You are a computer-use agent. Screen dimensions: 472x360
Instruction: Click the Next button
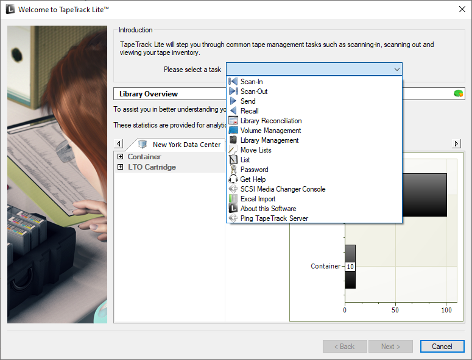coord(390,347)
